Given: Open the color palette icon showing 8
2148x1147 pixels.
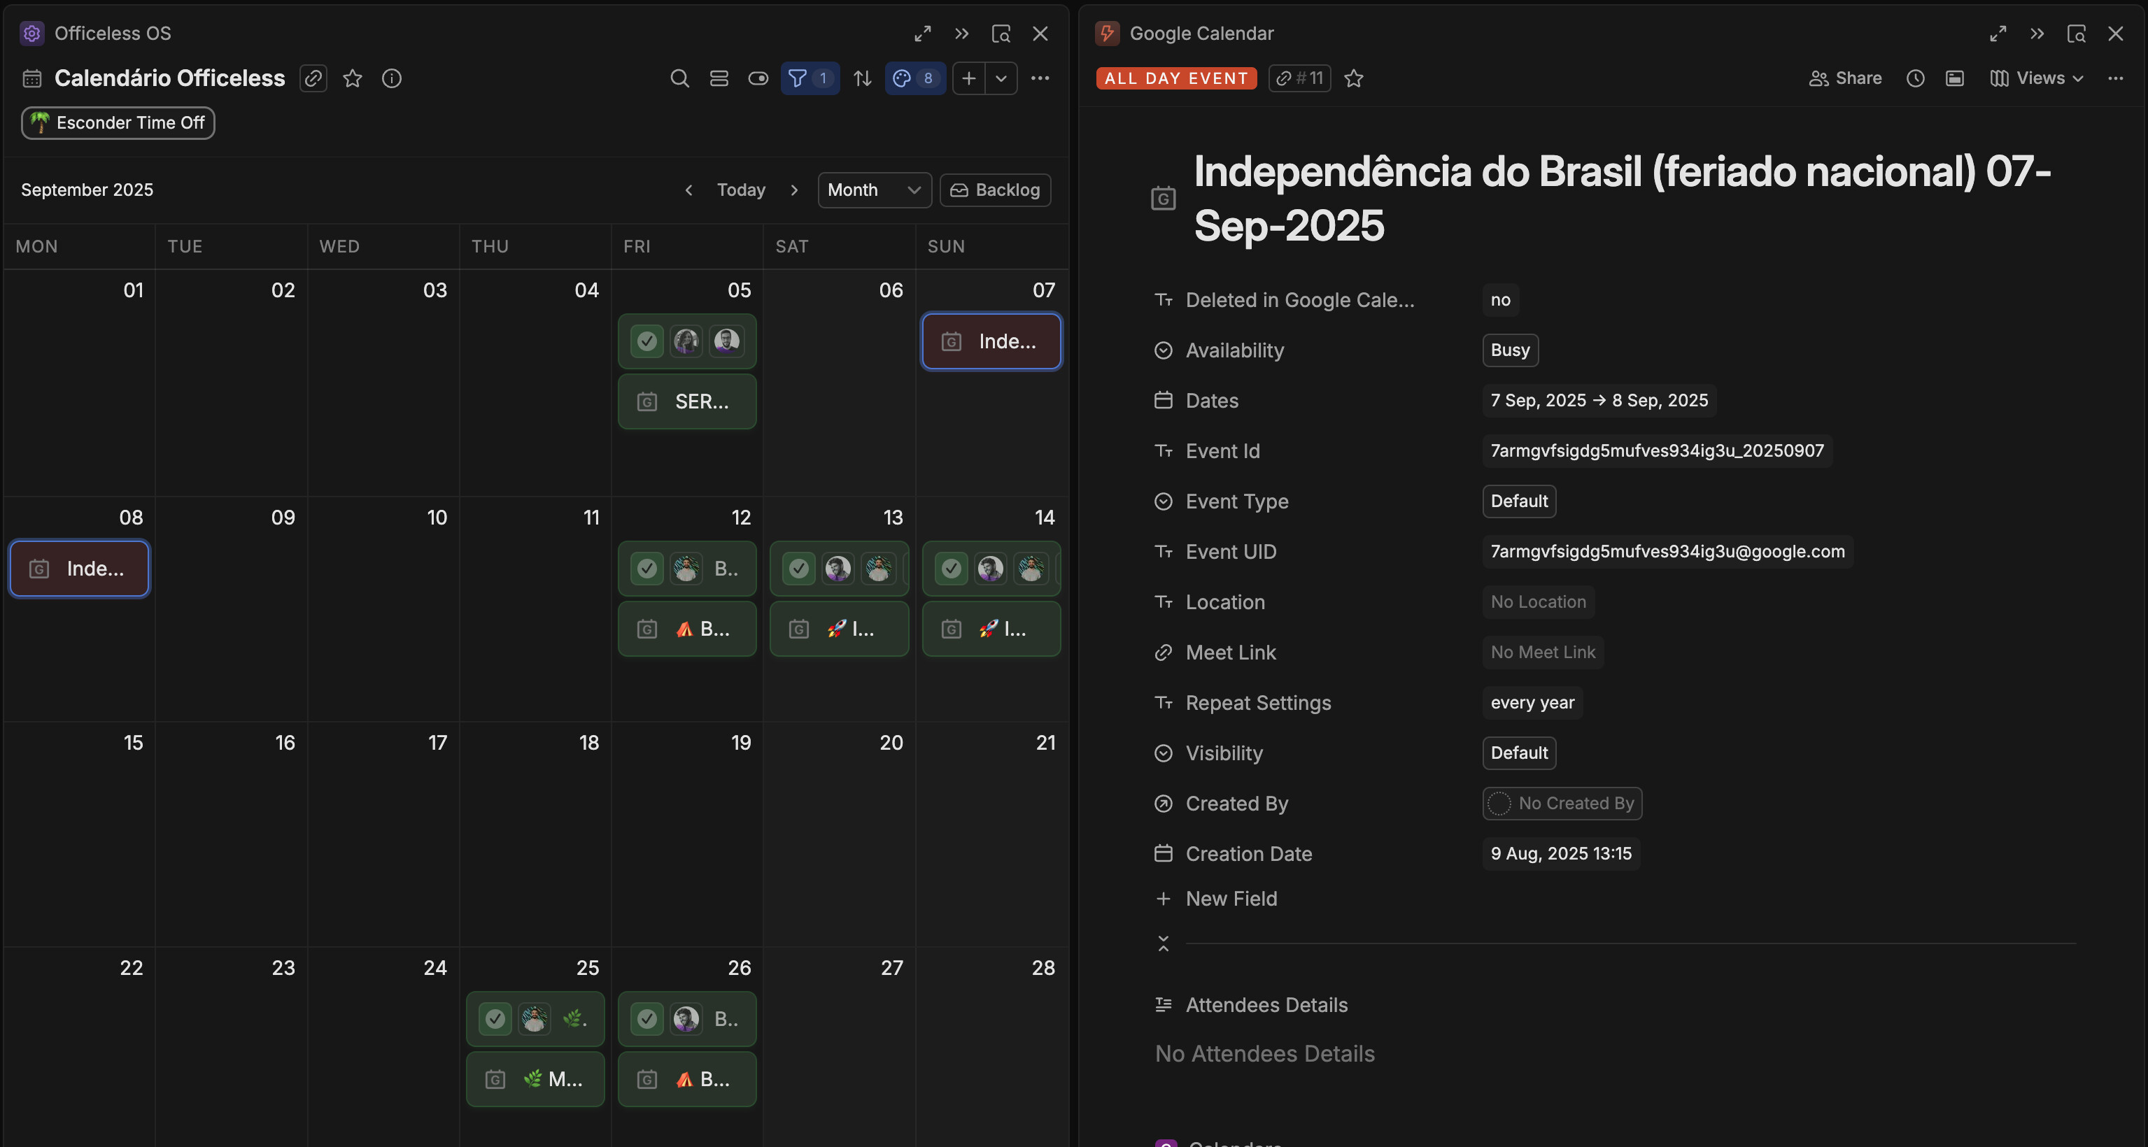Looking at the screenshot, I should click(914, 78).
